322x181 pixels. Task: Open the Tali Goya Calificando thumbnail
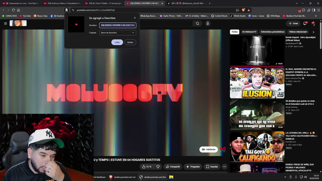point(257,147)
